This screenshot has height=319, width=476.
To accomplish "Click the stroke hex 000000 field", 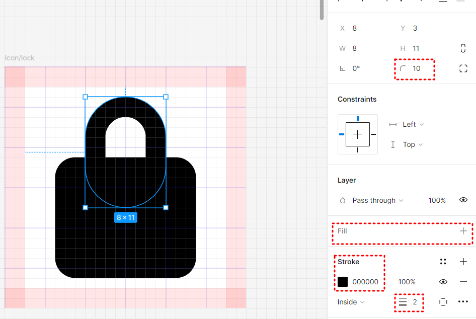I will (x=365, y=282).
